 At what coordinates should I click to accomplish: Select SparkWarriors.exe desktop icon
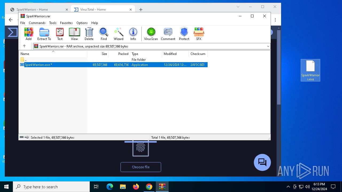[x=310, y=70]
